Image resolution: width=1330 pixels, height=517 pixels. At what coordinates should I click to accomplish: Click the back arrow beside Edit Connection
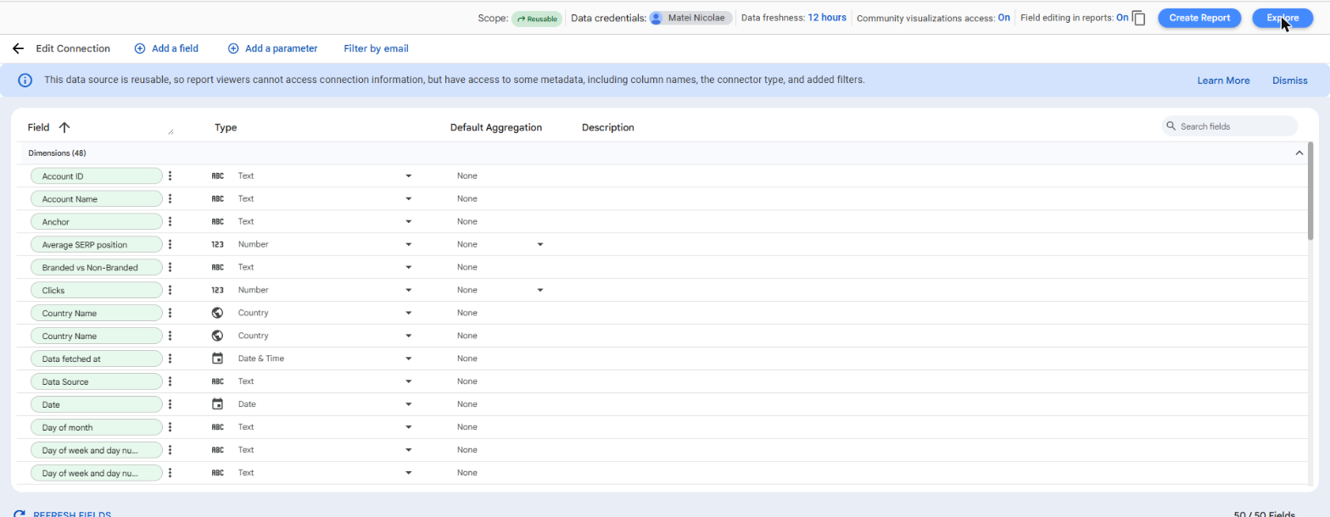click(x=18, y=48)
